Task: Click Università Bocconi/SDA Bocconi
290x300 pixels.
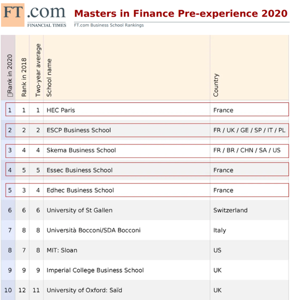Action: [94, 230]
